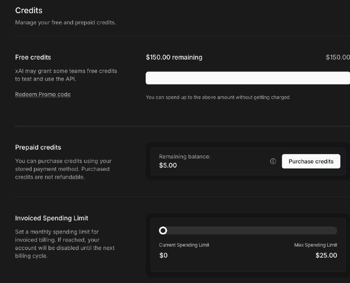Click the Prepaid credits section title

(x=38, y=147)
